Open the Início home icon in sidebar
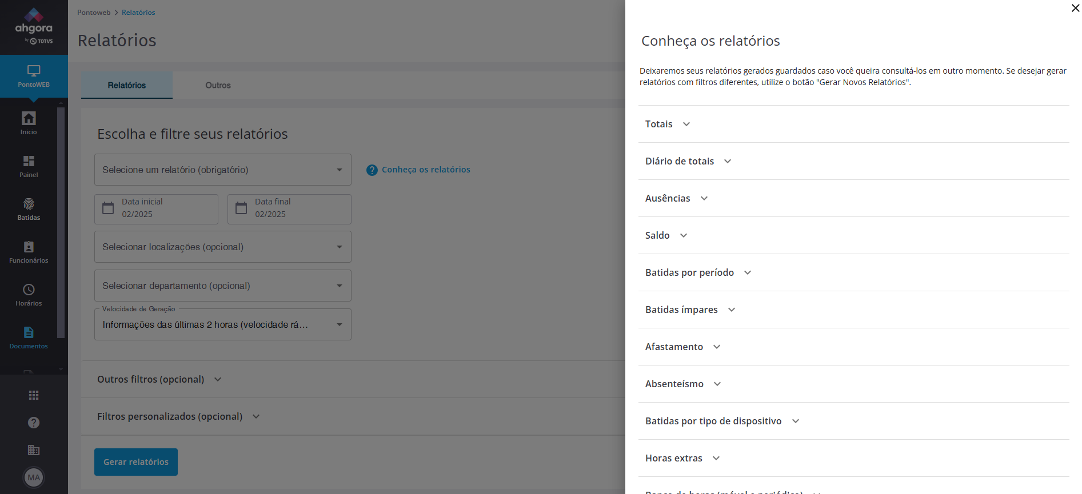The image size is (1082, 494). (29, 123)
